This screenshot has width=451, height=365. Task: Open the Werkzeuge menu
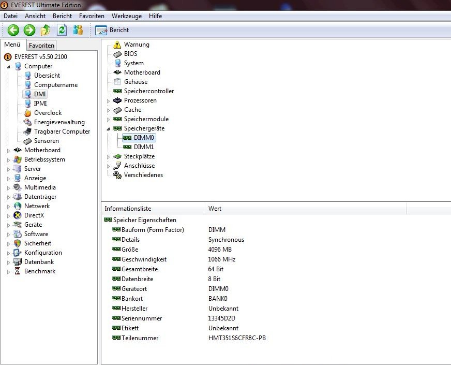coord(126,16)
